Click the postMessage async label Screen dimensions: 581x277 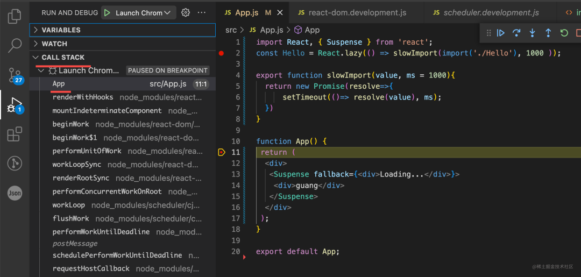[x=75, y=244]
